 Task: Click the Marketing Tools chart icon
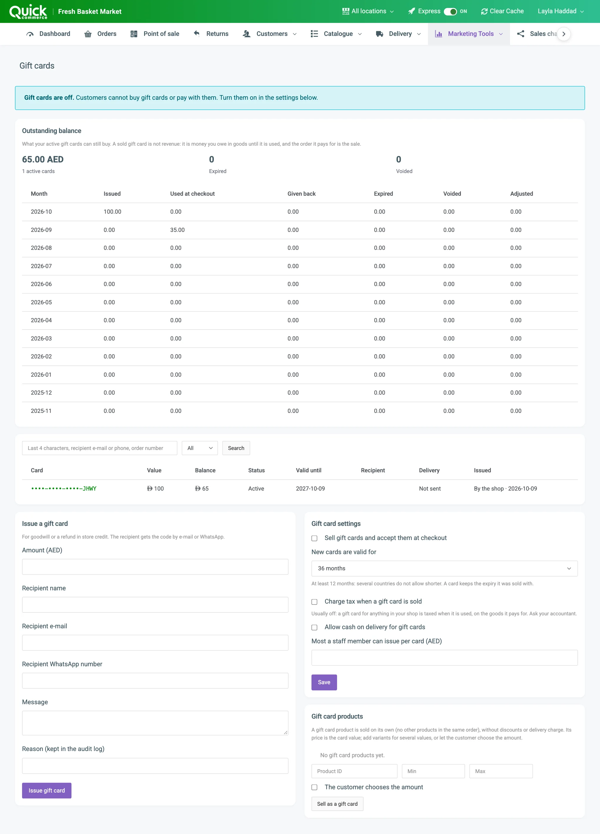pos(438,34)
